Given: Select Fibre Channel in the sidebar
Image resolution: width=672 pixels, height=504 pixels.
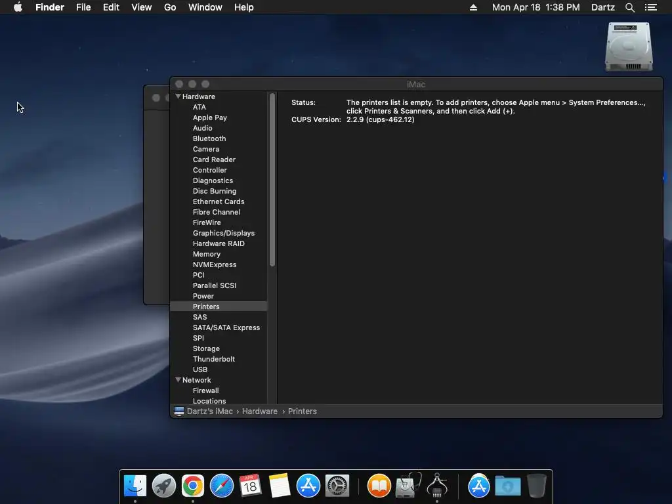Looking at the screenshot, I should point(217,212).
